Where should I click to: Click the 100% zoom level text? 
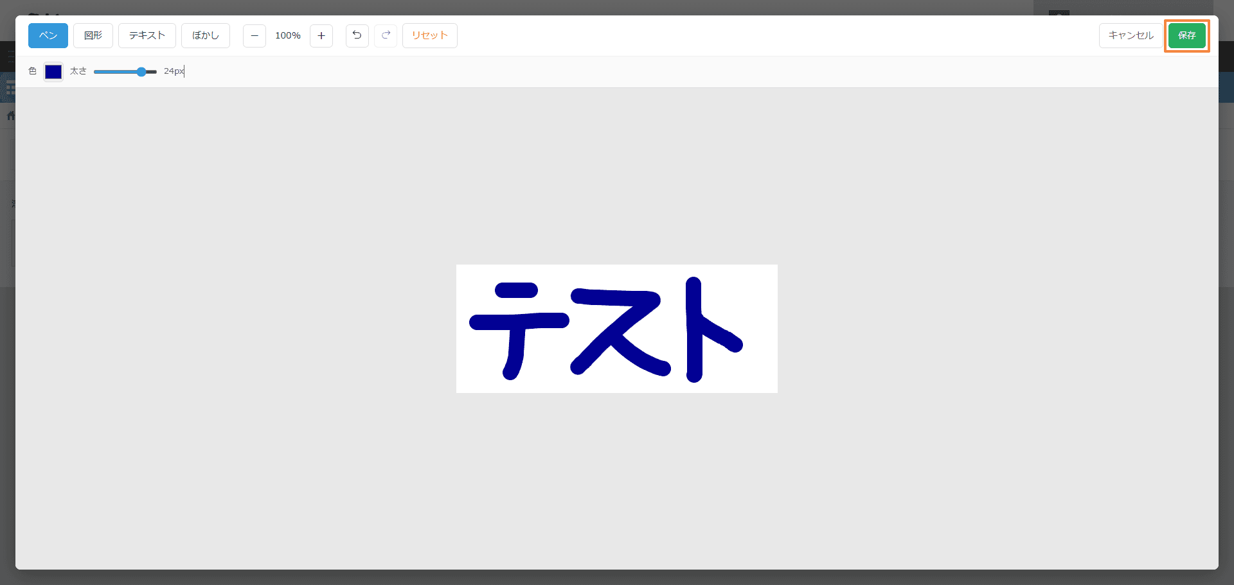tap(288, 35)
